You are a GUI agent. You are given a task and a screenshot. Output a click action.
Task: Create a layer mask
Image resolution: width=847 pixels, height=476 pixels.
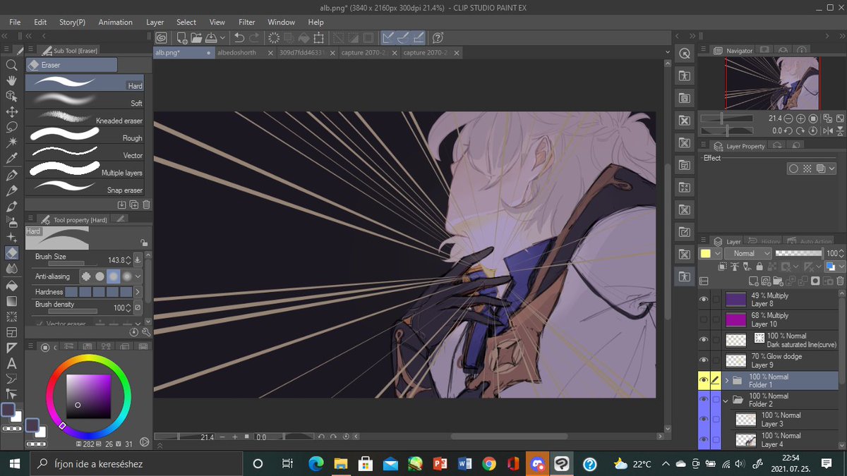(x=815, y=280)
